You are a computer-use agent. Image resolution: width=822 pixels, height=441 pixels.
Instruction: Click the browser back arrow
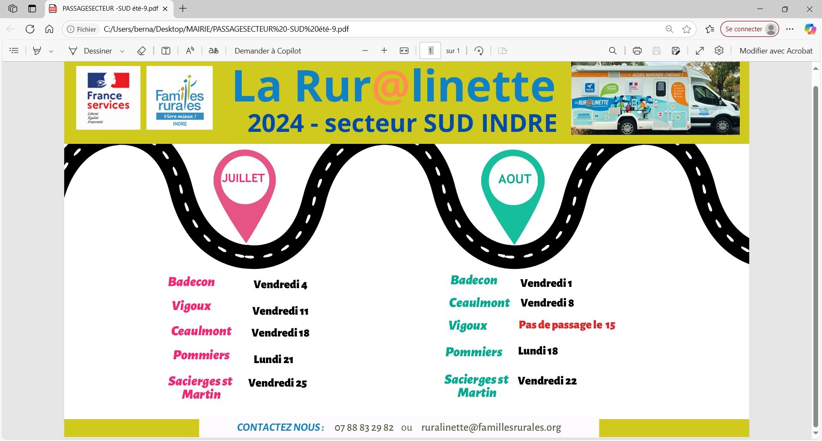pos(11,29)
